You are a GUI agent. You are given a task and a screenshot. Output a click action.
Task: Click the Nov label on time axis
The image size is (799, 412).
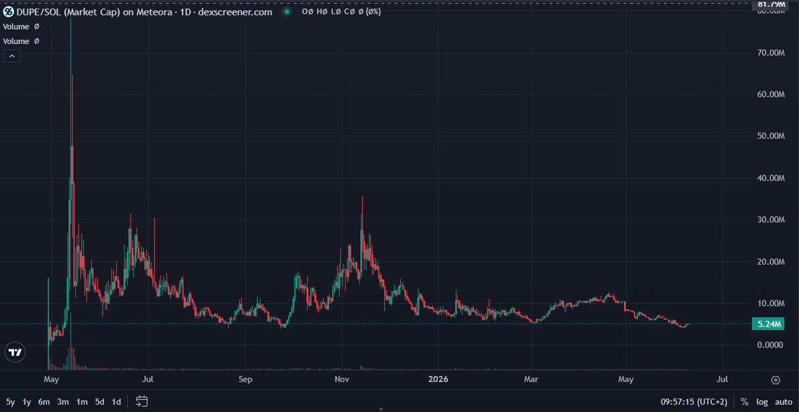click(x=342, y=380)
